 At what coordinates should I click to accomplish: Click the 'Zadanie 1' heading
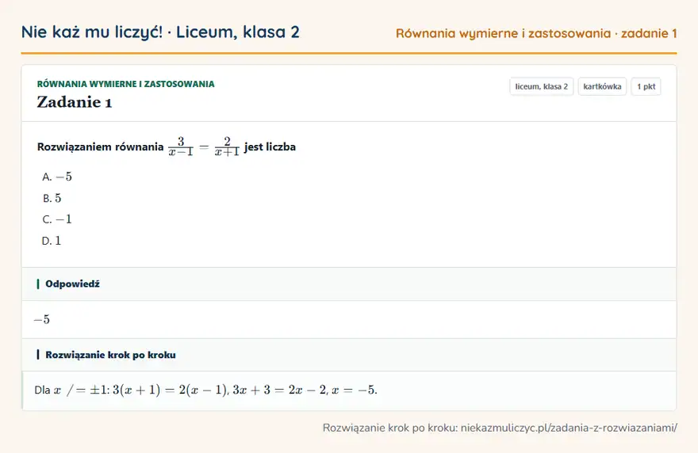click(75, 102)
